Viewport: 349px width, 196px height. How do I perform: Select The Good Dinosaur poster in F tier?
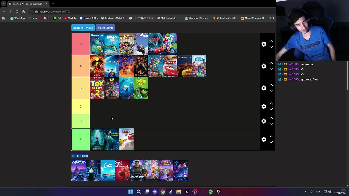pos(112,139)
